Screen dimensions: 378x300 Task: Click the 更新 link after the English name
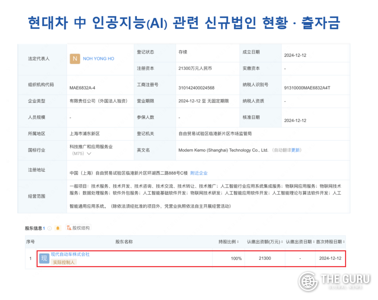click(x=295, y=150)
